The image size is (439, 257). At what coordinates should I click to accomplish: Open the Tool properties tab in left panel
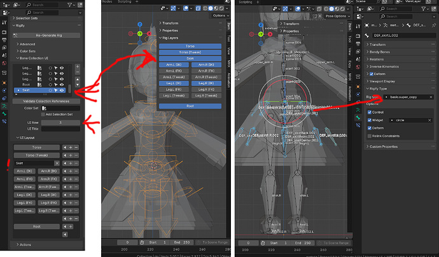[4, 22]
